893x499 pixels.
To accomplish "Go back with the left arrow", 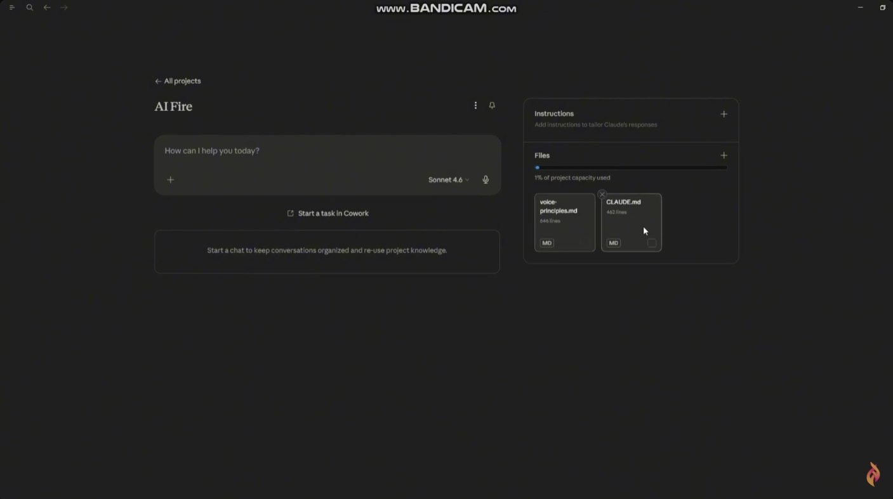I will (47, 8).
